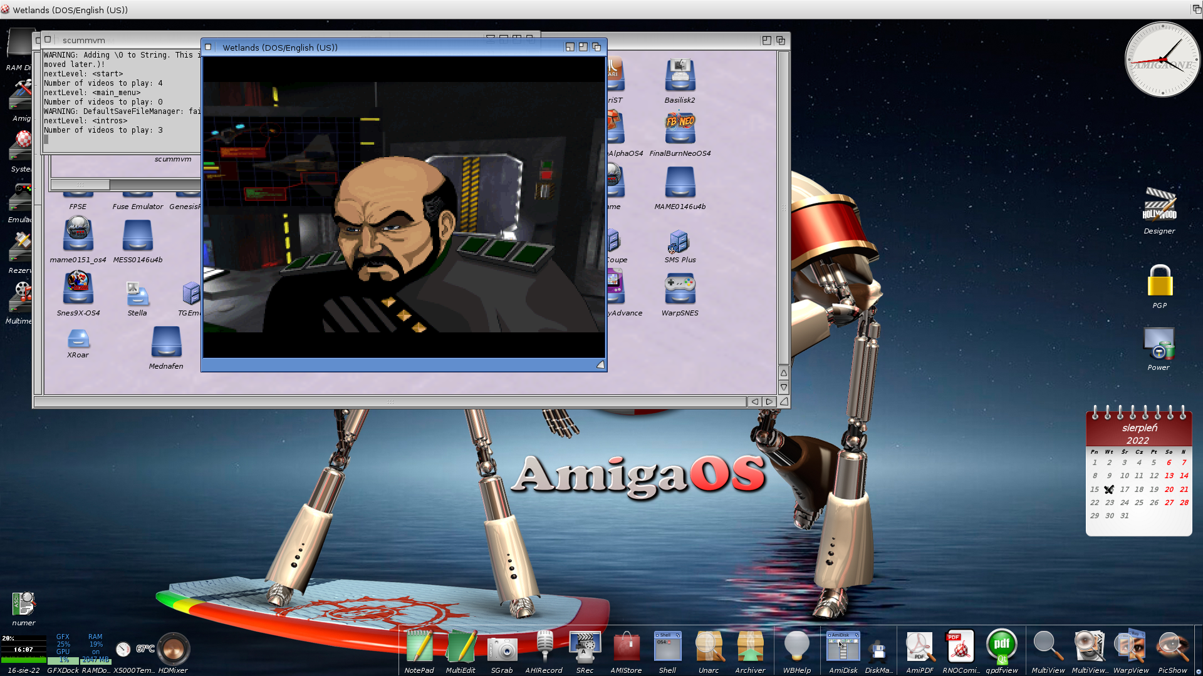Launch MultiView magnifier from the dock
The width and height of the screenshot is (1203, 676).
point(1048,647)
